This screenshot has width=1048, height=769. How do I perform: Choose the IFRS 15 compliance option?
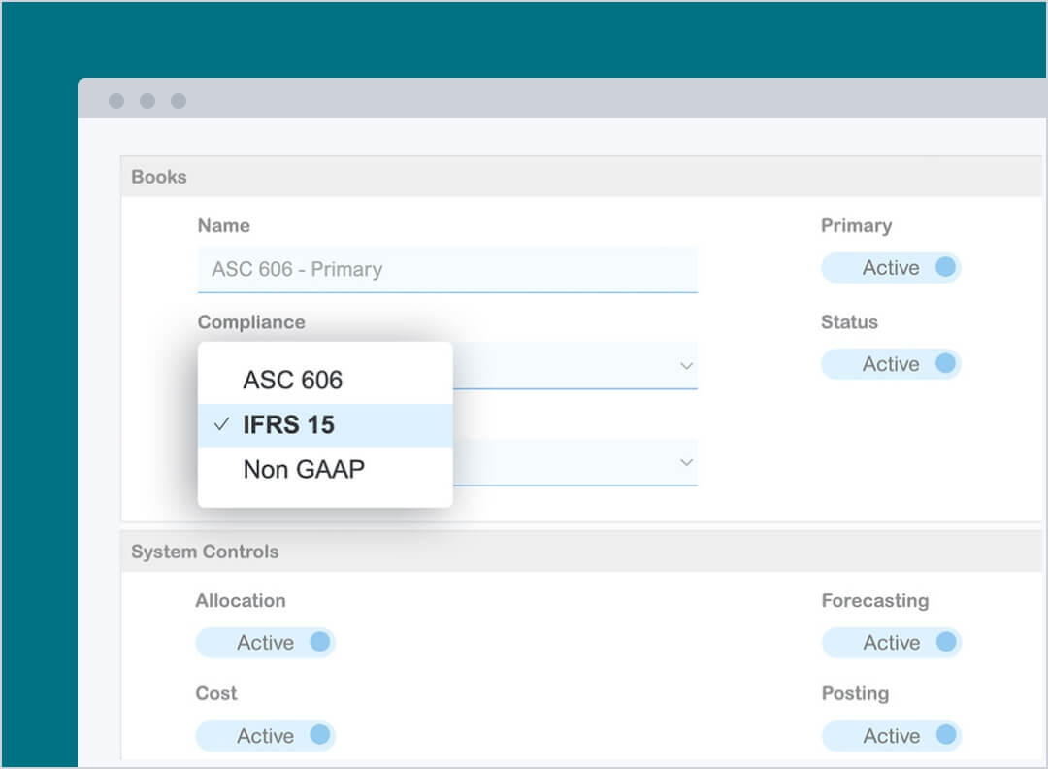pos(325,425)
